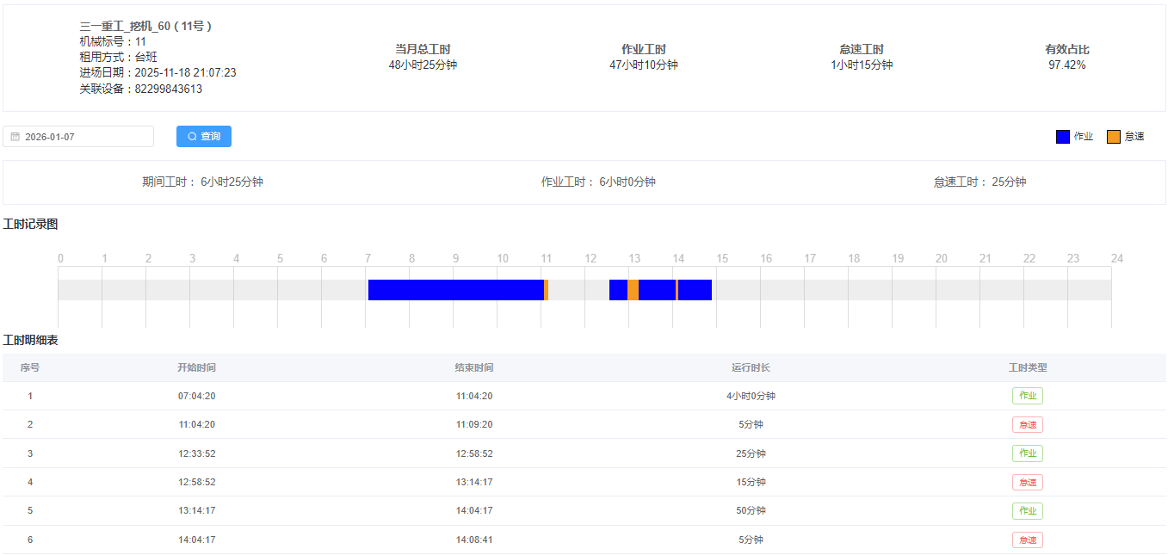Click the blue 作业 legend swatch
1174x555 pixels.
tap(1062, 137)
